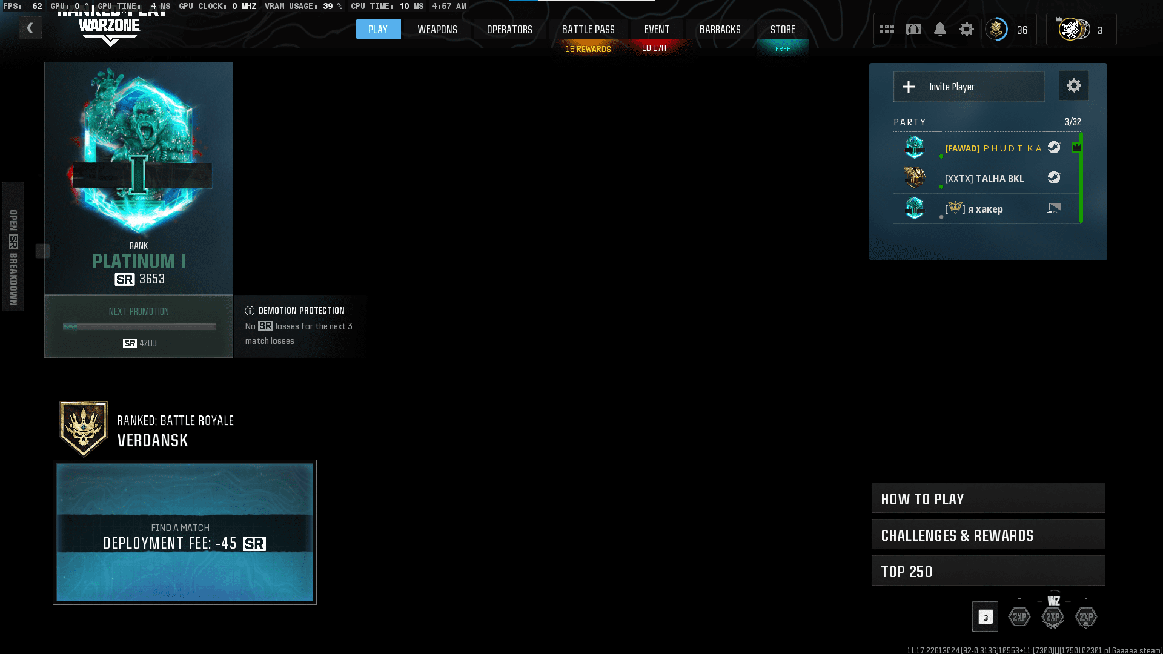Expand the Open SR Breakdown side panel
This screenshot has height=654, width=1163.
point(13,246)
